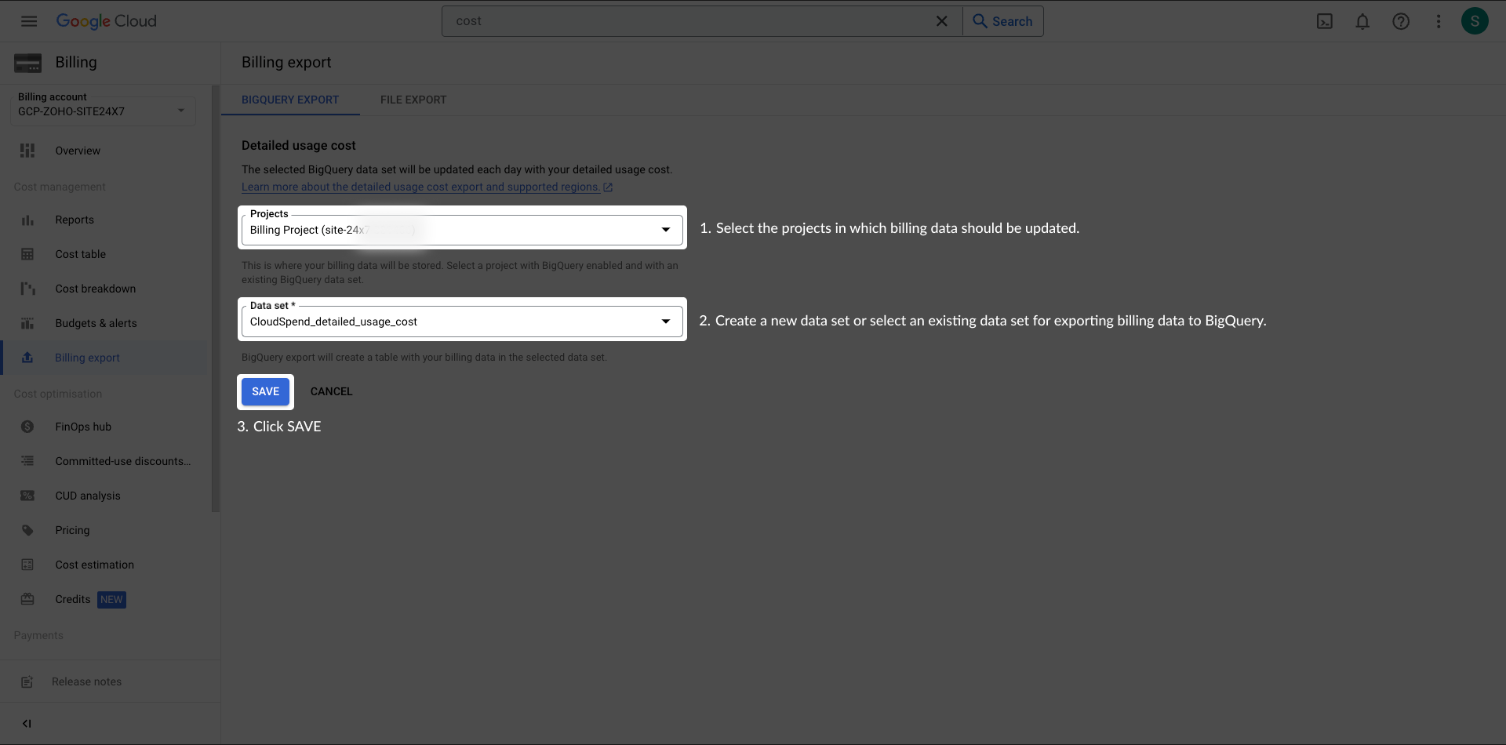Open CUD analysis
1506x745 pixels.
(x=88, y=496)
